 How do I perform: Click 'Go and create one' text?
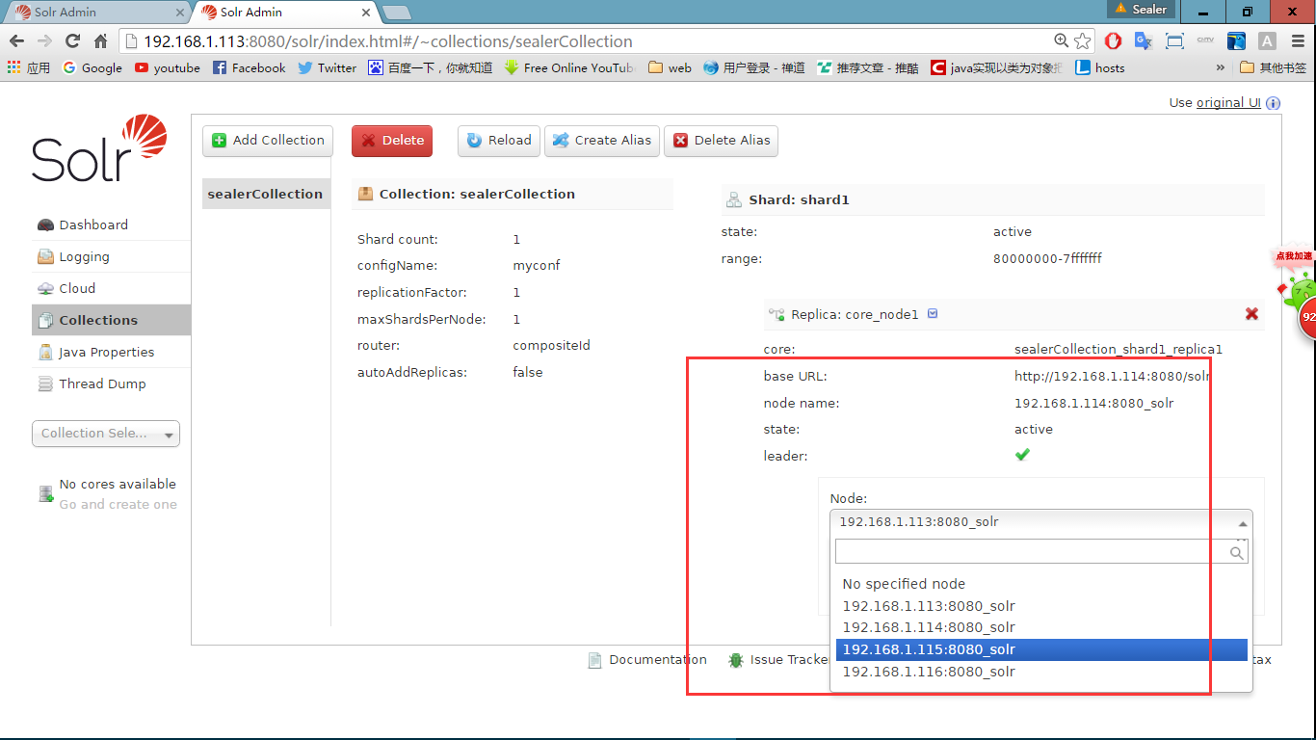click(x=118, y=505)
